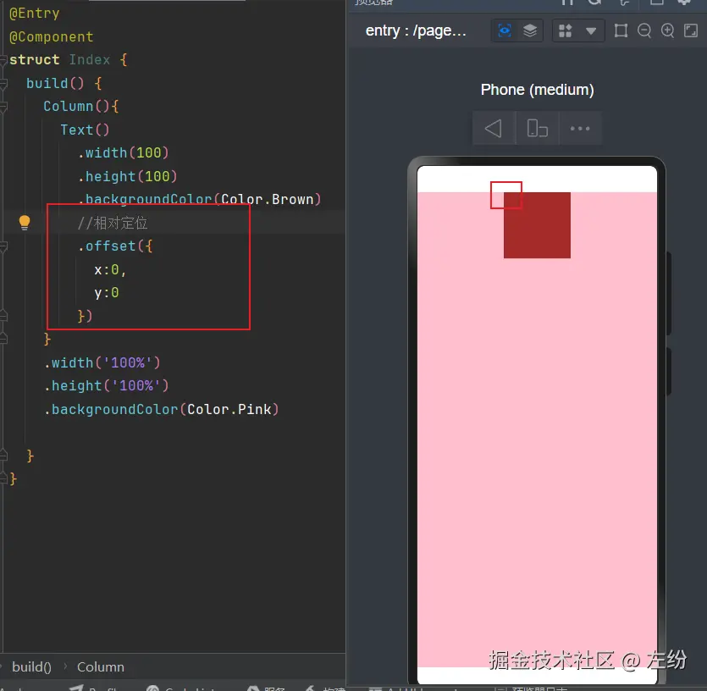Image resolution: width=707 pixels, height=691 pixels.
Task: Collapse the build() fold marker in the gutter
Action: point(3,83)
